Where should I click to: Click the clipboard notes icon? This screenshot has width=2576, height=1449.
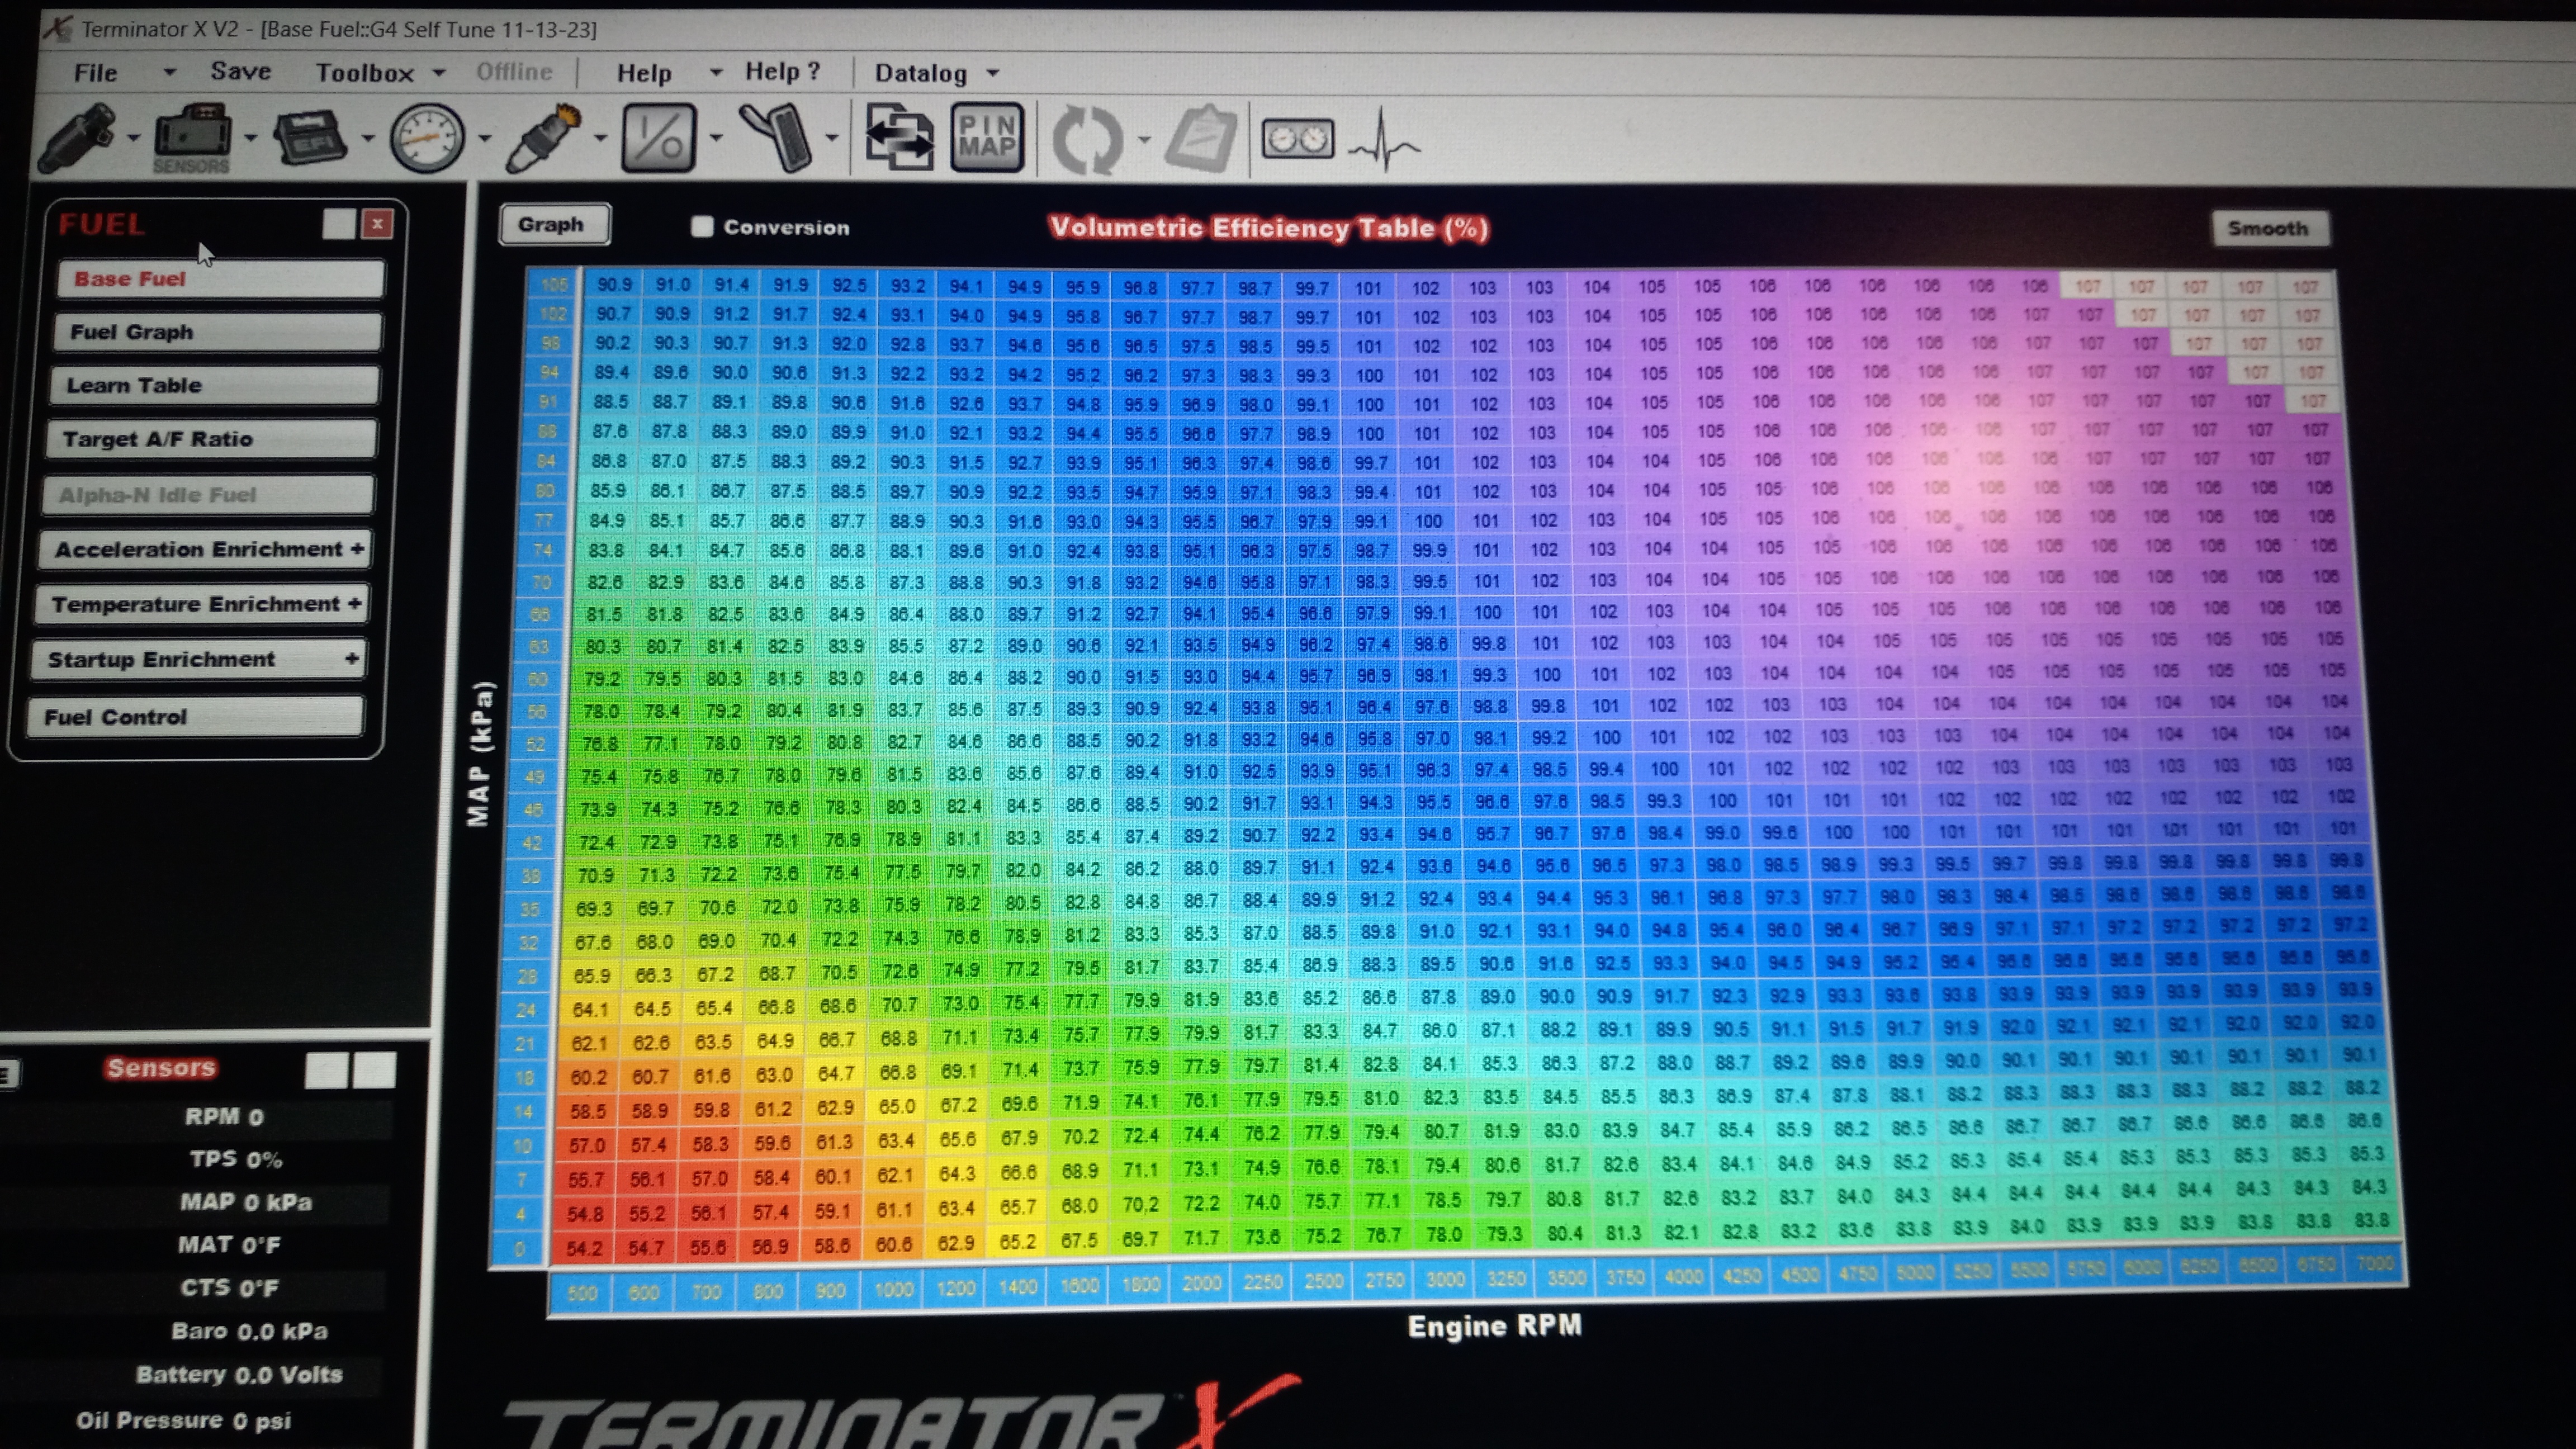[1201, 138]
